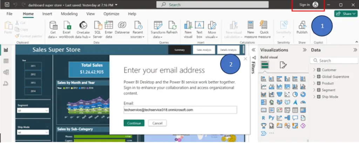
Task: Expand the Global-Superstore table
Action: (314, 77)
